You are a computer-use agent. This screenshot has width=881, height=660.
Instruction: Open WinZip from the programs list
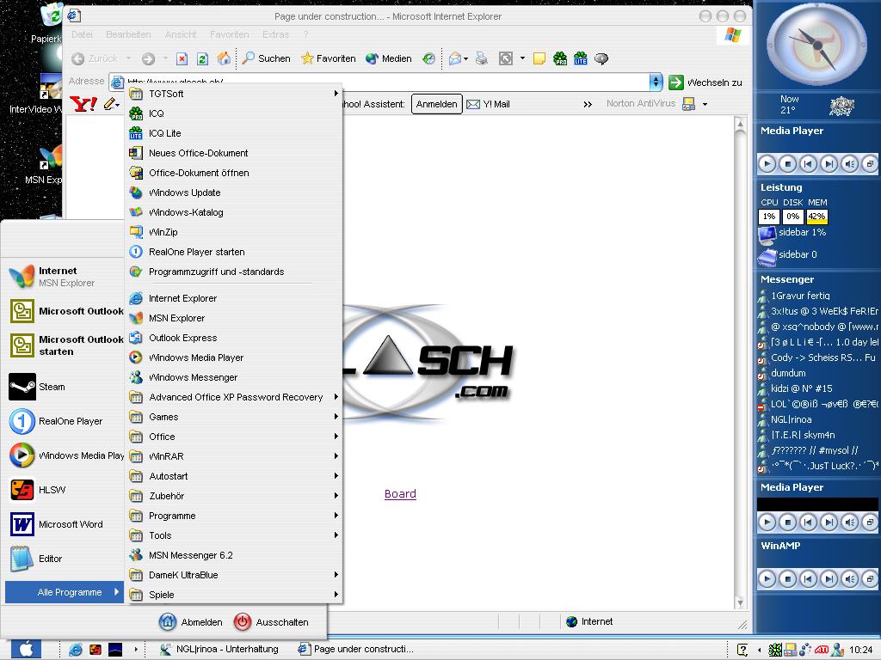coord(163,232)
